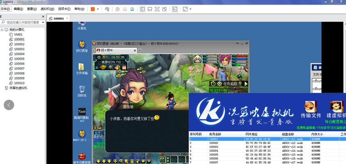This screenshot has height=164, width=346.
Task: Open the 编辑(E) menu
Action: (18, 9)
